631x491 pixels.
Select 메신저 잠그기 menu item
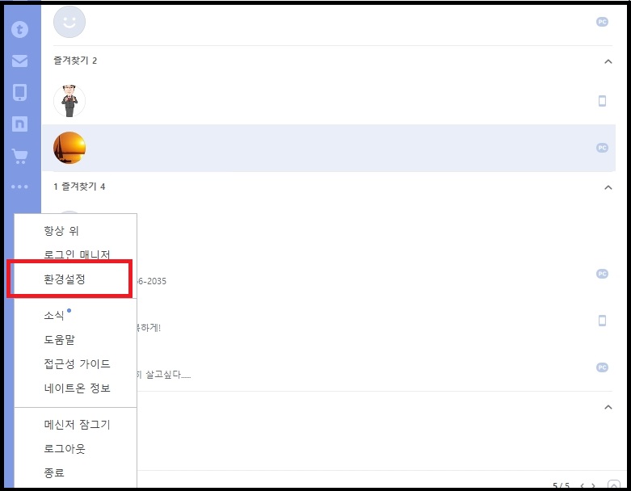[x=77, y=425]
